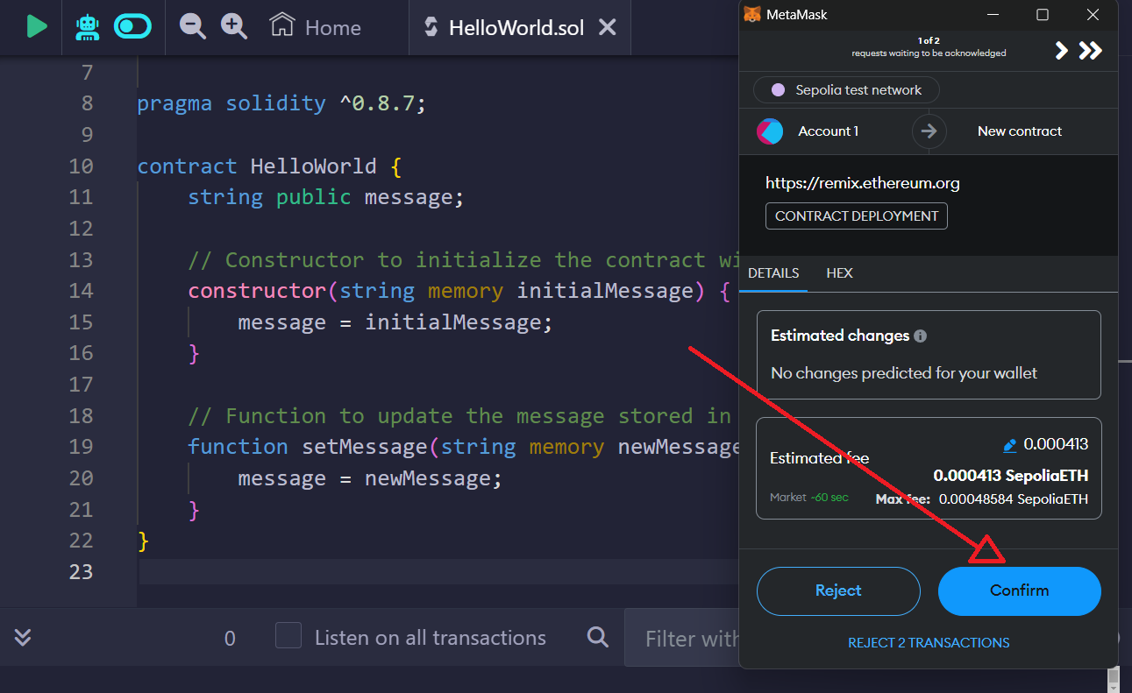Click message = initialMessage statement

click(x=395, y=322)
